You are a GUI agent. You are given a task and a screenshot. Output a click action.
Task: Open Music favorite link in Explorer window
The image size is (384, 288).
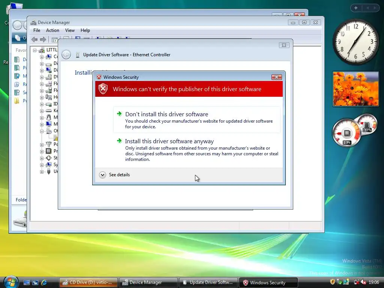[x=20, y=76]
